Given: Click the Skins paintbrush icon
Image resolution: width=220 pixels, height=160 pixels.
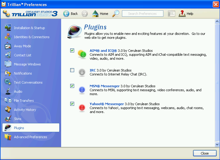Looking at the screenshot, I should coord(8,119).
